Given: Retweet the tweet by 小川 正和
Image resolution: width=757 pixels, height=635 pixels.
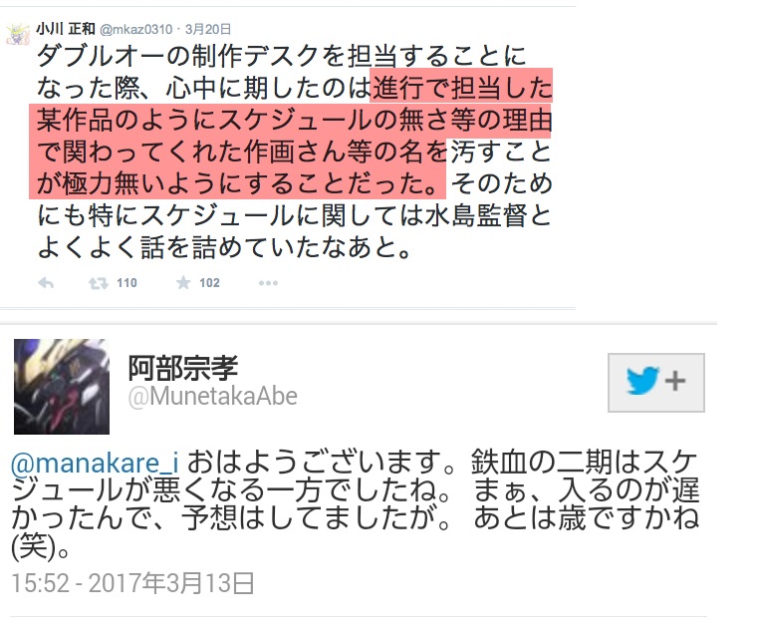Looking at the screenshot, I should pos(98,283).
